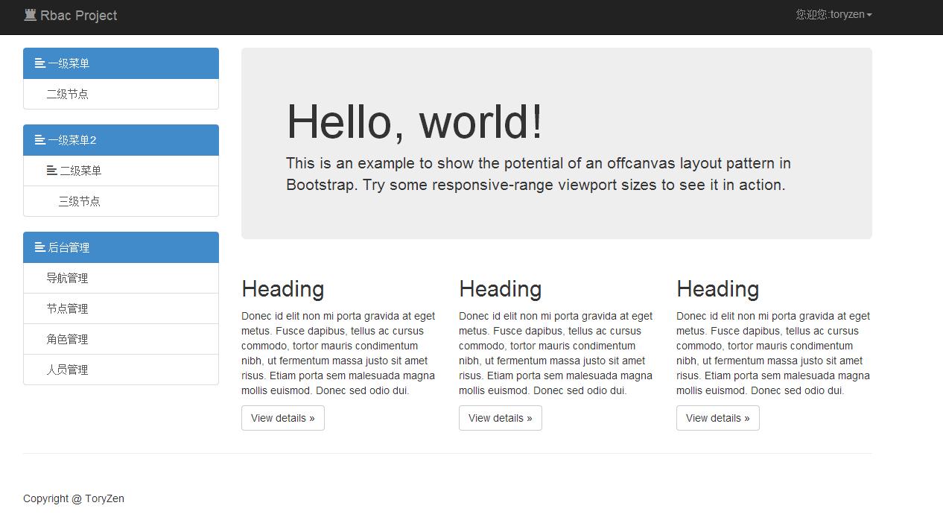Go to 节点管理 page

coord(121,308)
